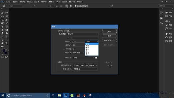This screenshot has width=174, height=98.
Task: Open the History panel icon
Action: 161,13
